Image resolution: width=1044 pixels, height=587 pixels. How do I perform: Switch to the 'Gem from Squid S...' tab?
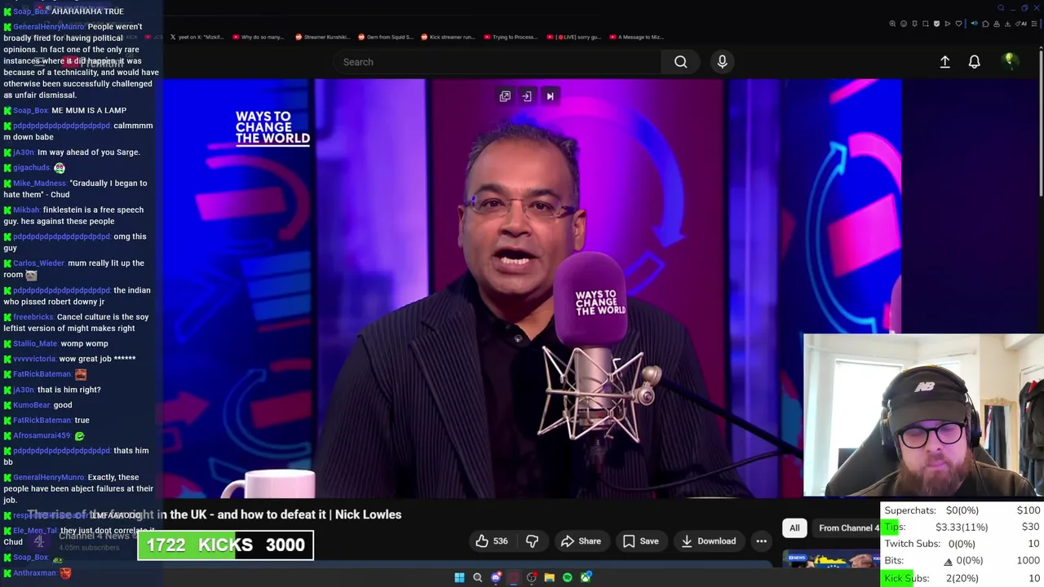[x=387, y=37]
